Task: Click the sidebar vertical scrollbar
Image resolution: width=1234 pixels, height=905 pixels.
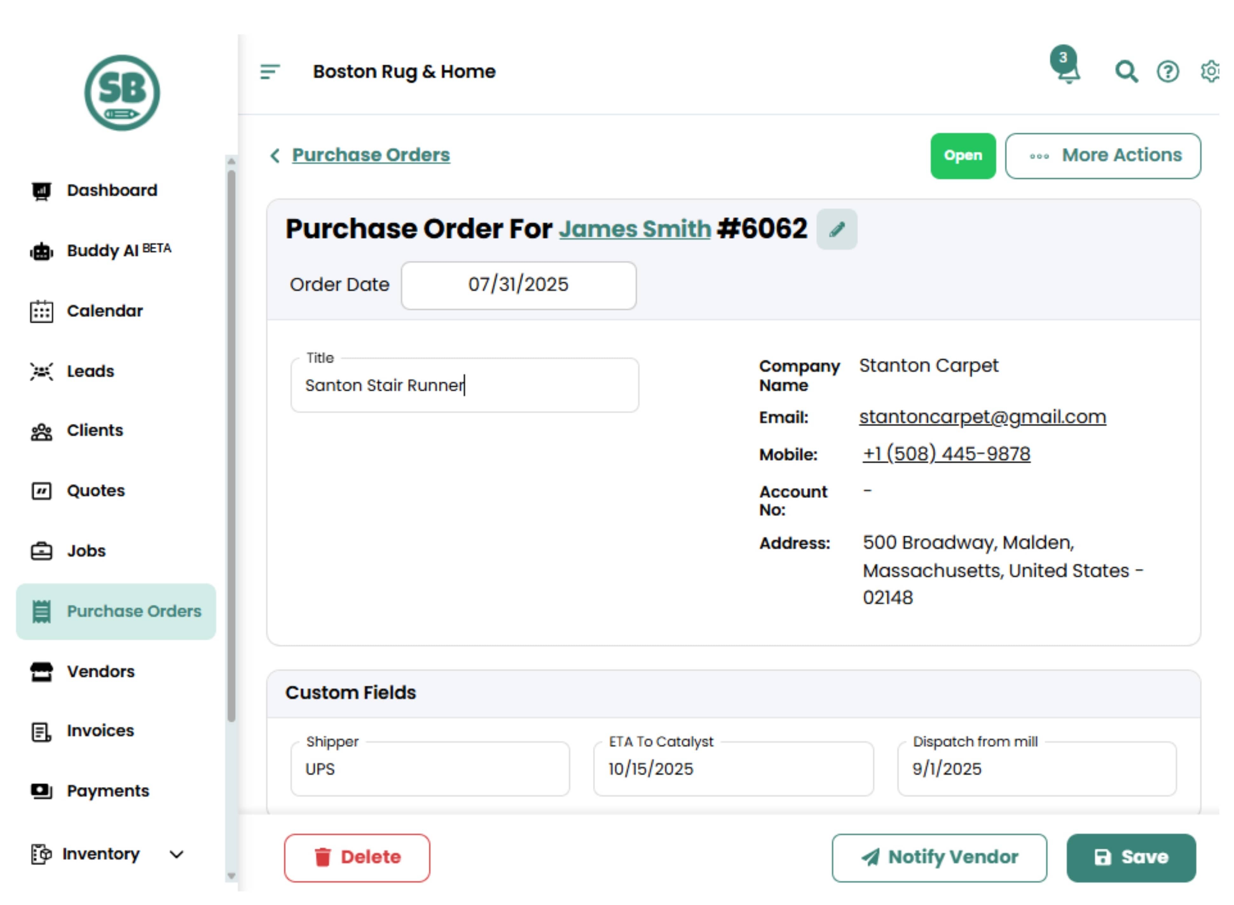Action: click(x=231, y=438)
